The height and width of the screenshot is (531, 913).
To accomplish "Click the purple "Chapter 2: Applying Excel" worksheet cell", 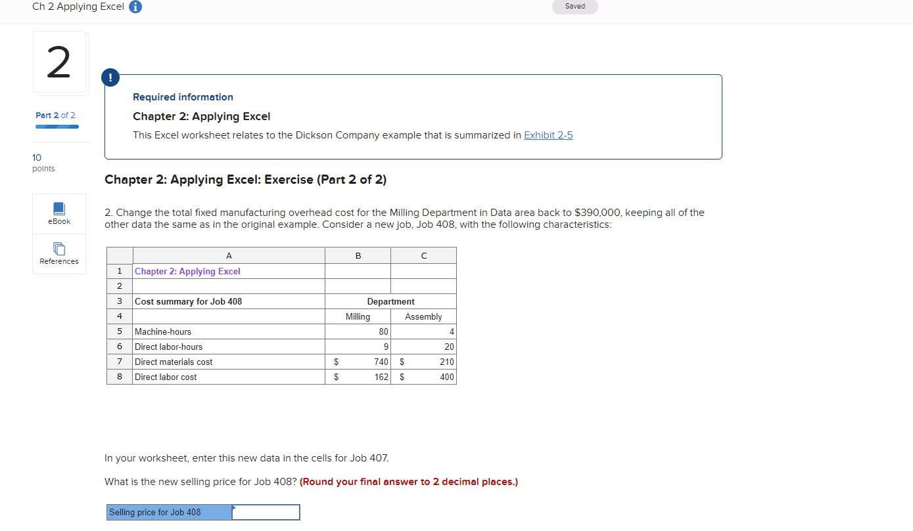I will [x=187, y=271].
